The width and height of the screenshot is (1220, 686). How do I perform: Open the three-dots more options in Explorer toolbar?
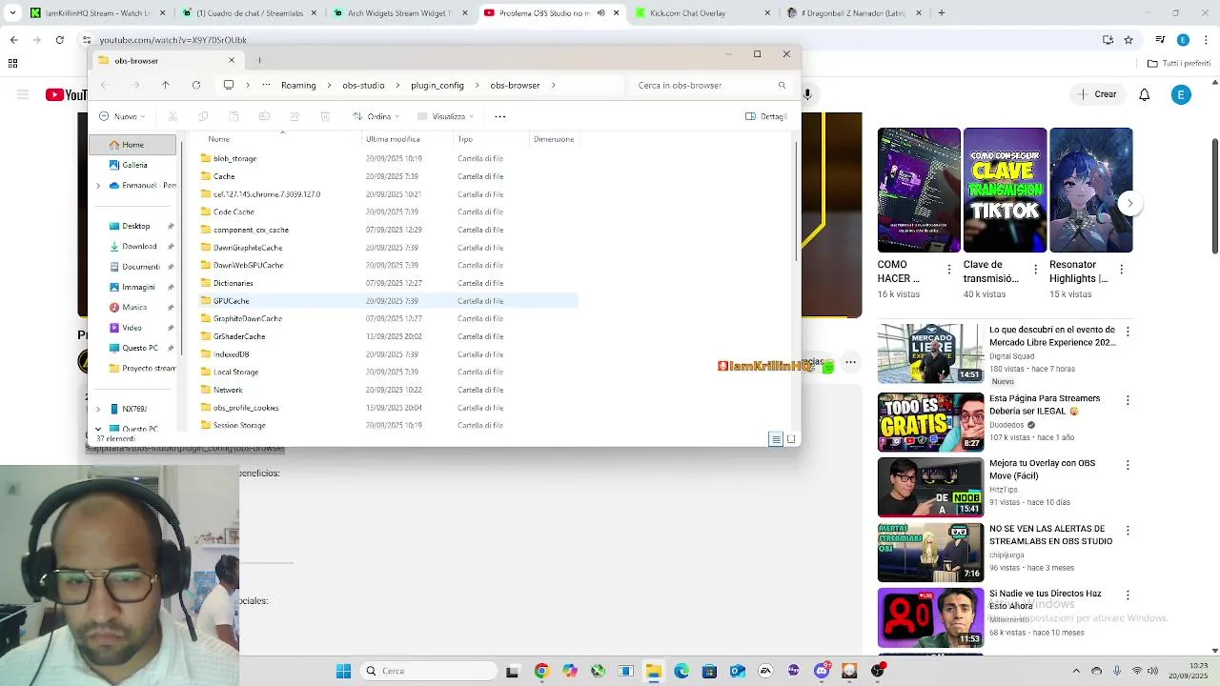point(499,116)
